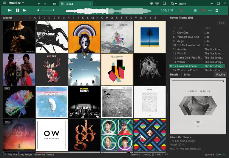The width and height of the screenshot is (229, 158).
Task: Open the MusicBee main menu dropdown
Action: pyautogui.click(x=16, y=3)
